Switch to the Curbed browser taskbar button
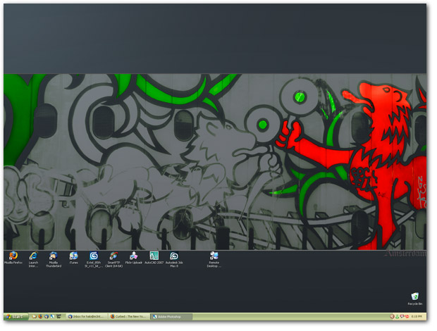Screen dimensions: 437x331 [128, 317]
